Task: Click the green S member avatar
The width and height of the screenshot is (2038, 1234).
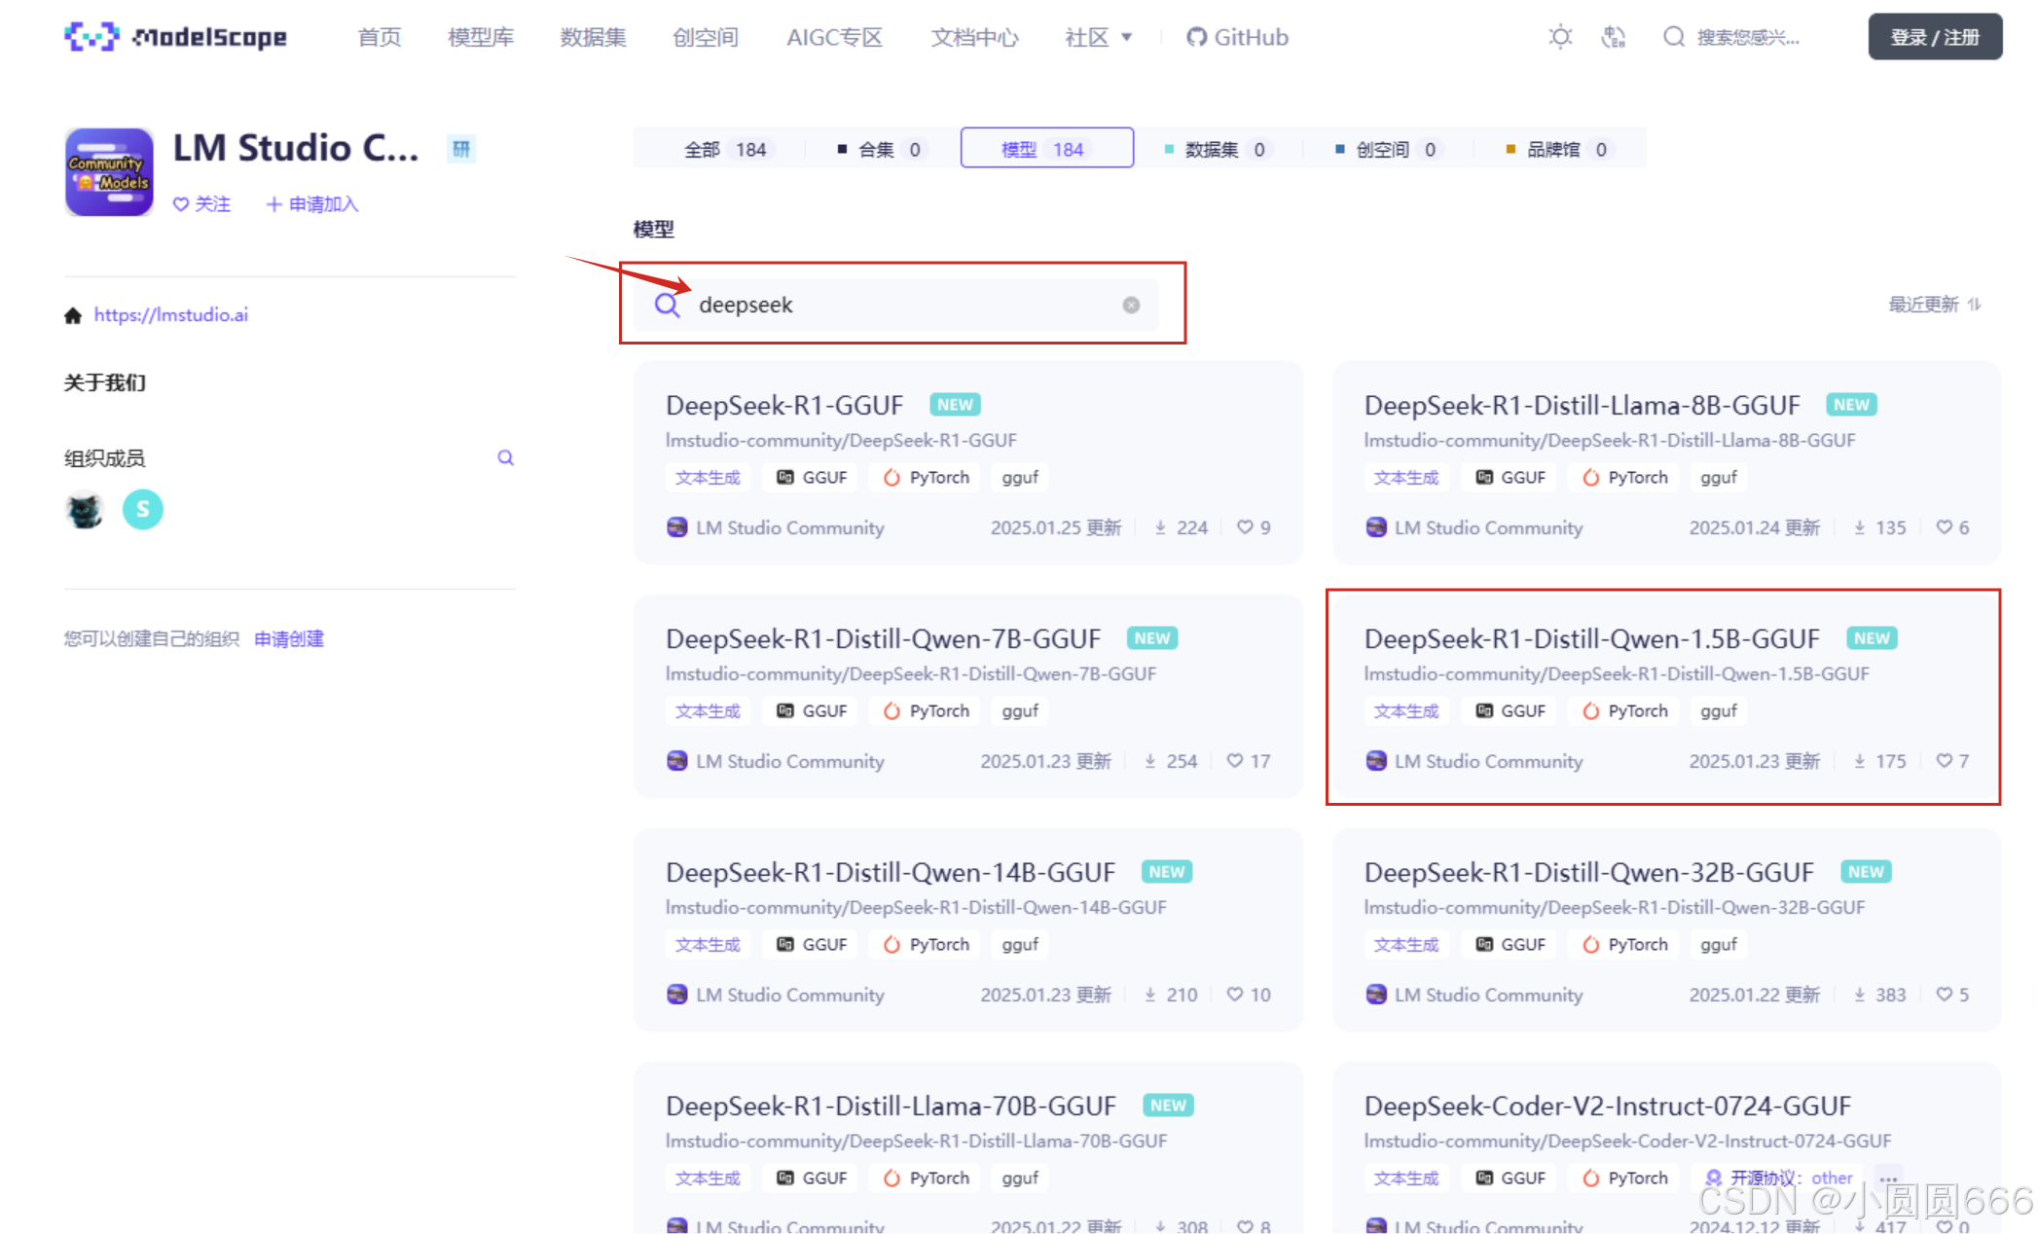Action: coord(143,509)
